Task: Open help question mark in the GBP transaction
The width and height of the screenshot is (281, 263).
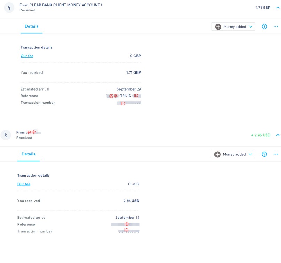Action: [x=264, y=26]
